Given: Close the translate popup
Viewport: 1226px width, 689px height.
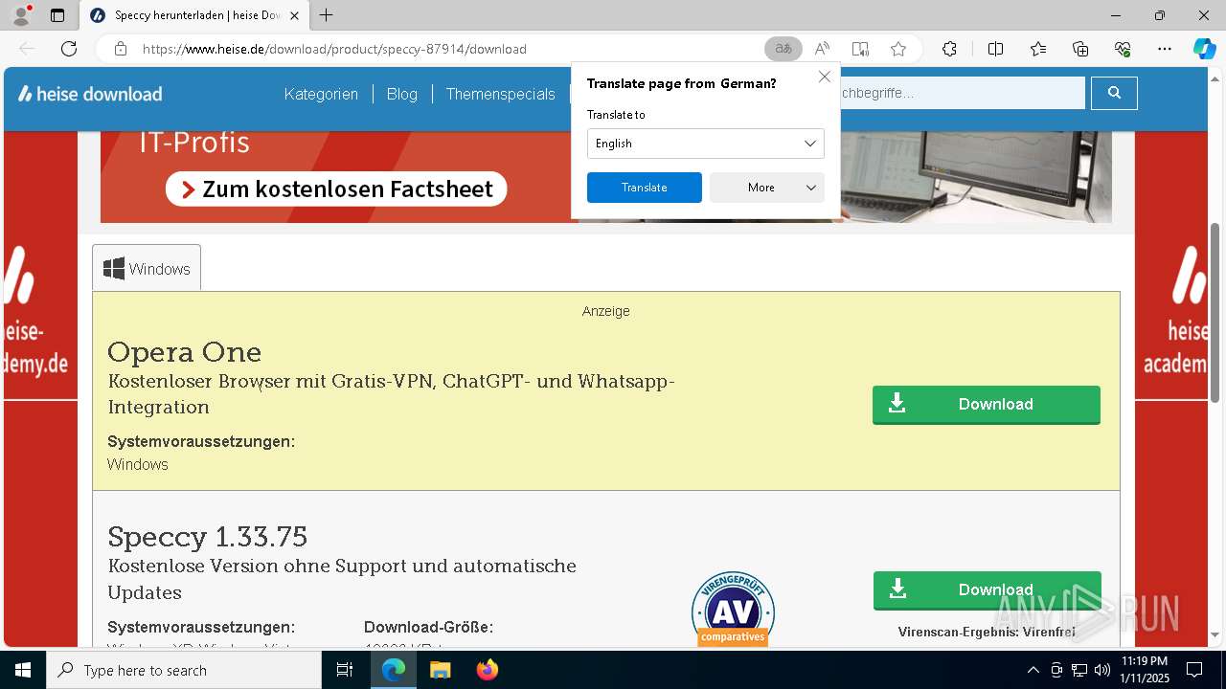Looking at the screenshot, I should click(x=824, y=77).
